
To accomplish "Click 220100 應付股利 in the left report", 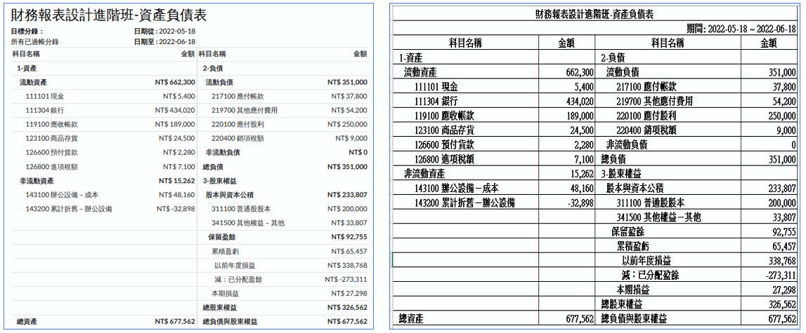I will [x=238, y=124].
